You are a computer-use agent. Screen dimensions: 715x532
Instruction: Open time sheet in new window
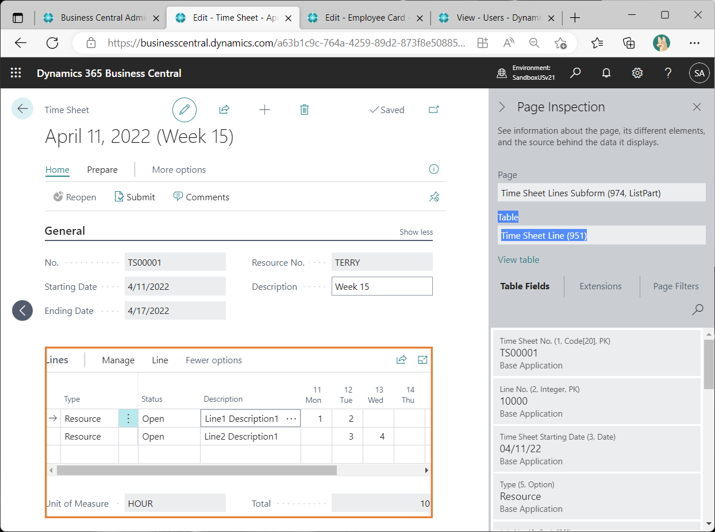[x=434, y=110]
